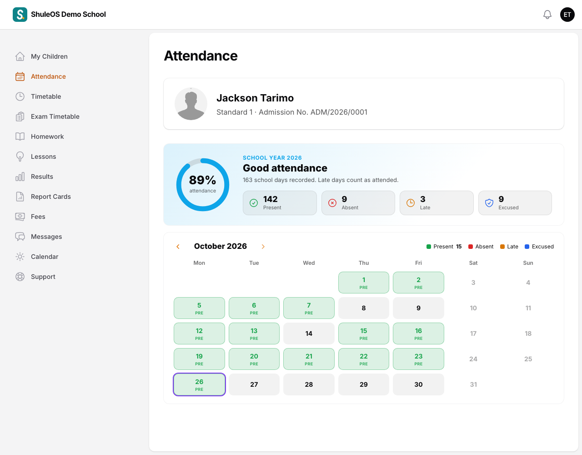Click the blue Excused legend swatch
The height and width of the screenshot is (455, 582).
click(x=527, y=247)
